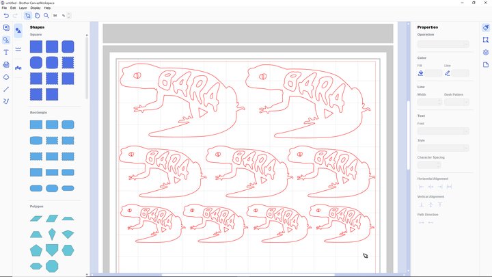Expand the text Style dropdown
Screen dimensions: 492x277
pos(443,148)
